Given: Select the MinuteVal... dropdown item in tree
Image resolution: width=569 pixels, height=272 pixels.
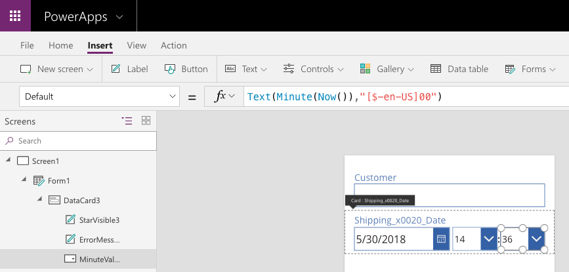Looking at the screenshot, I should [x=100, y=259].
